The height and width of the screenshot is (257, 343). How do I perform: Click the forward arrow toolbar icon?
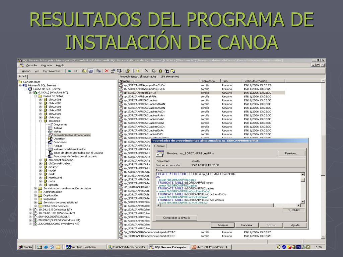(76, 71)
